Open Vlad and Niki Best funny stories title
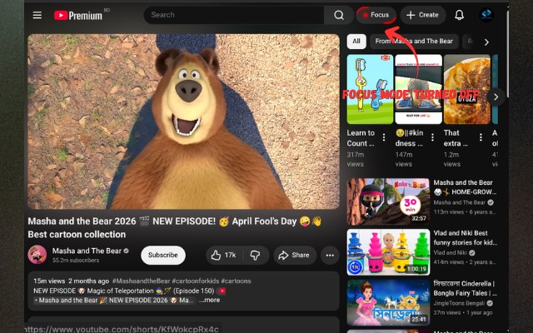Image resolution: width=533 pixels, height=333 pixels. tap(465, 237)
